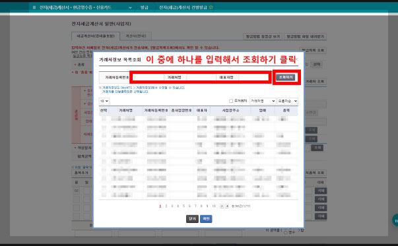Click the 선택 column header
The image size is (398, 246).
pyautogui.click(x=104, y=111)
